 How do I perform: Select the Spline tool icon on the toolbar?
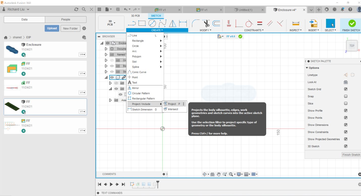(162, 23)
